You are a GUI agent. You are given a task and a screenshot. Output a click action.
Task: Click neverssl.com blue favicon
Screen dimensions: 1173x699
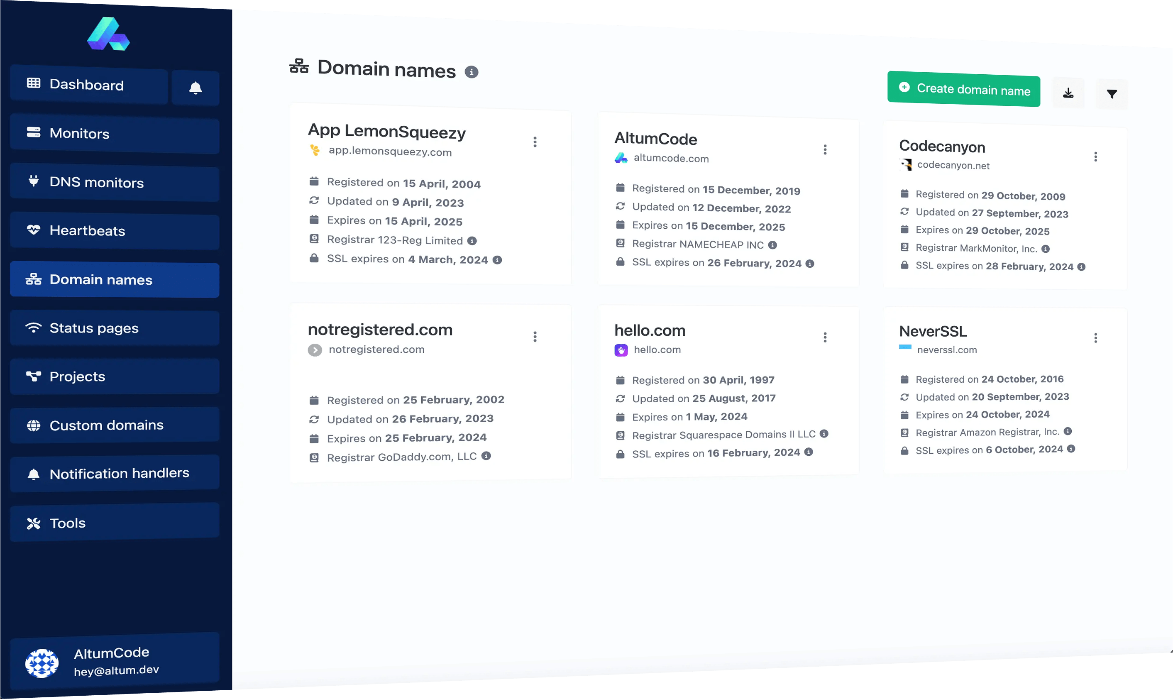point(905,347)
